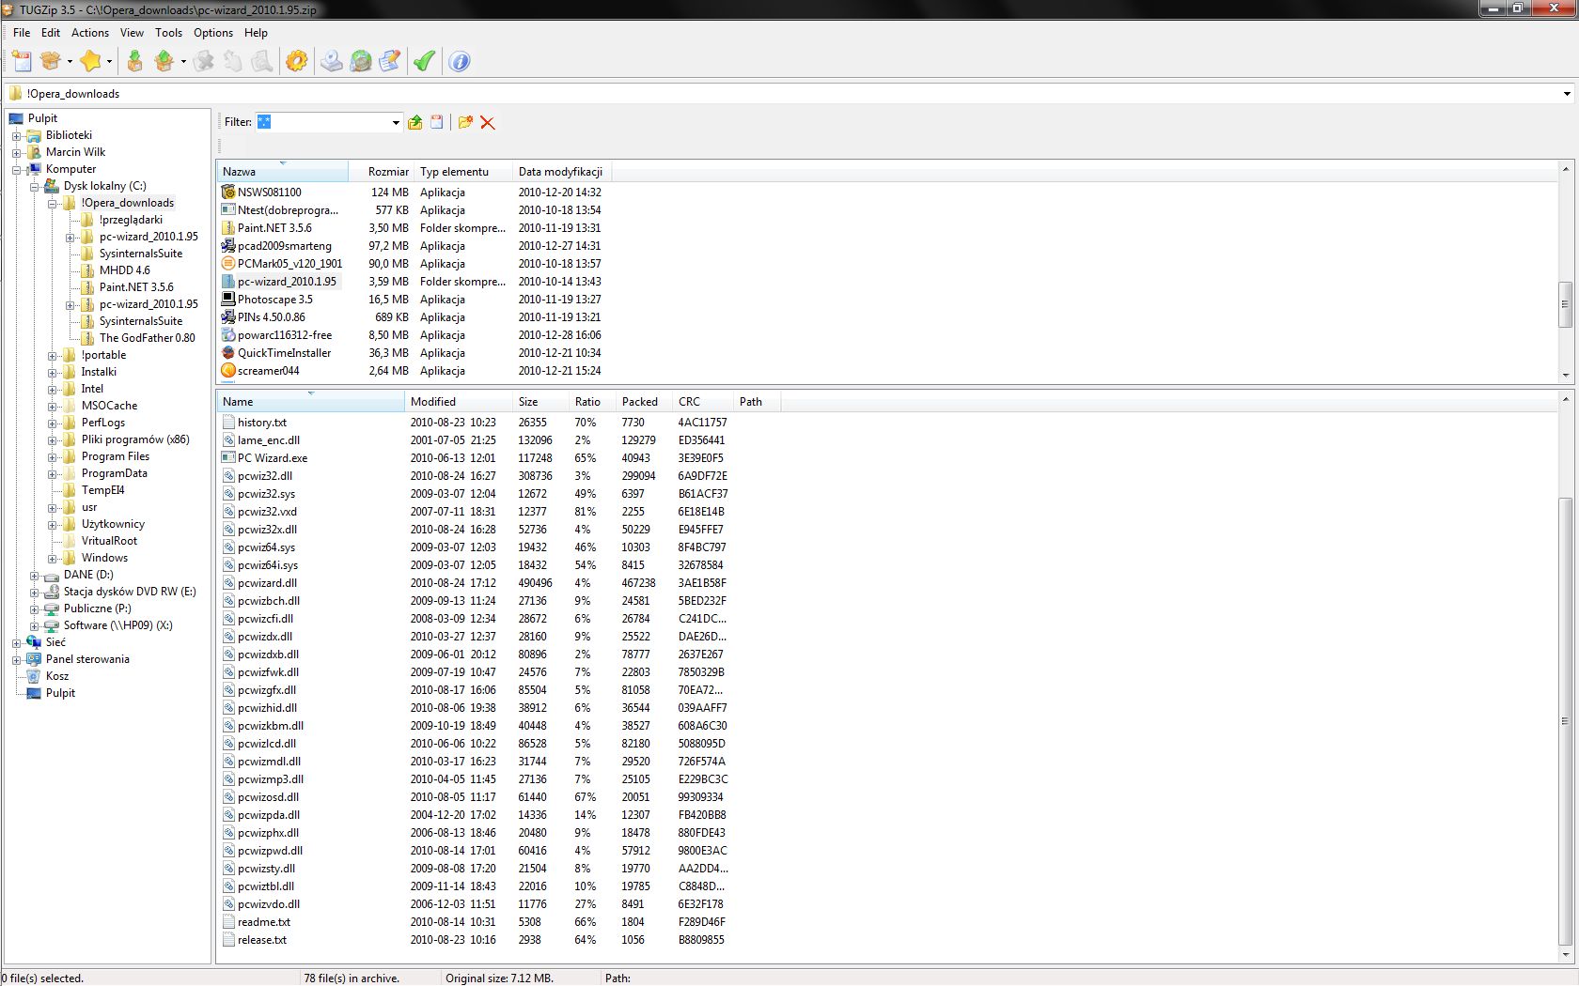Open the Edit menu
The image size is (1579, 986).
pos(51,33)
